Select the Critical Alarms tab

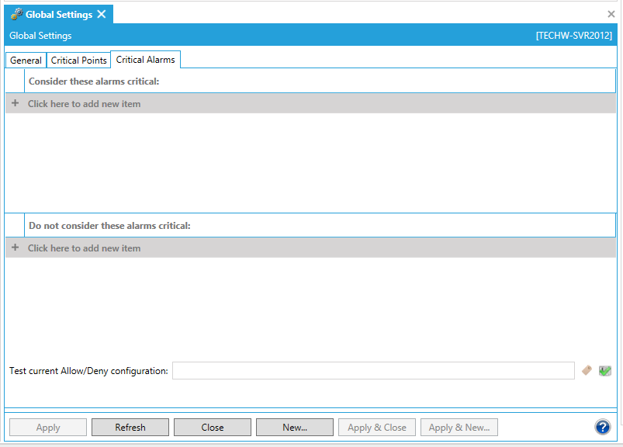(146, 60)
